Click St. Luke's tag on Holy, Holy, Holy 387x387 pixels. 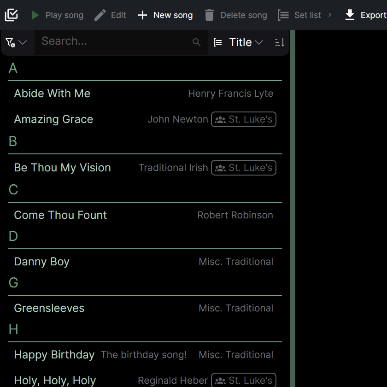pyautogui.click(x=244, y=380)
